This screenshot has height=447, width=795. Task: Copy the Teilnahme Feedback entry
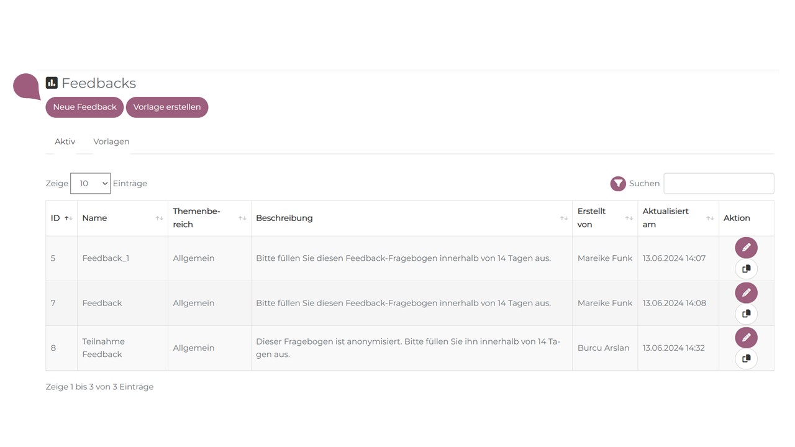746,358
